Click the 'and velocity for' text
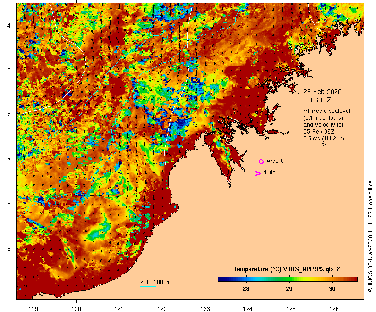The height and width of the screenshot is (312, 376). click(323, 125)
